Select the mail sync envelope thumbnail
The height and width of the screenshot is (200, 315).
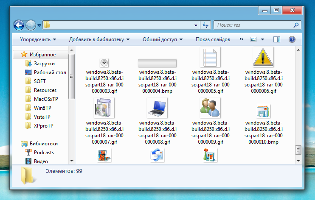click(157, 155)
